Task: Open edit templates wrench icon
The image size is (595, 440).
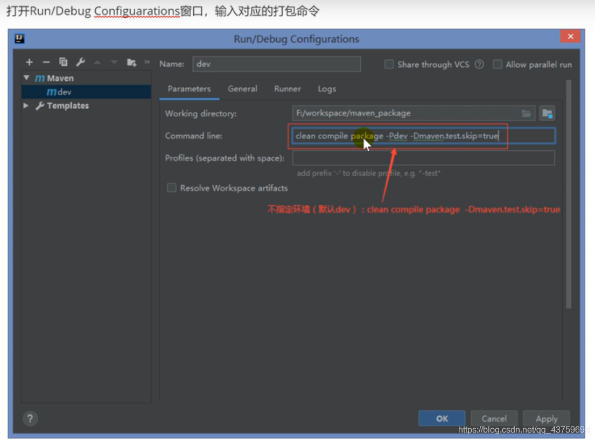Action: [80, 62]
